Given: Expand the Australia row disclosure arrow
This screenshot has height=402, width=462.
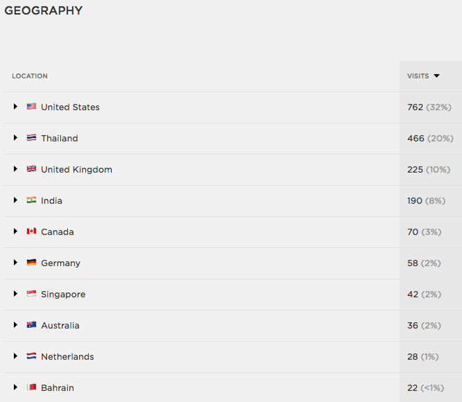Looking at the screenshot, I should 15,324.
